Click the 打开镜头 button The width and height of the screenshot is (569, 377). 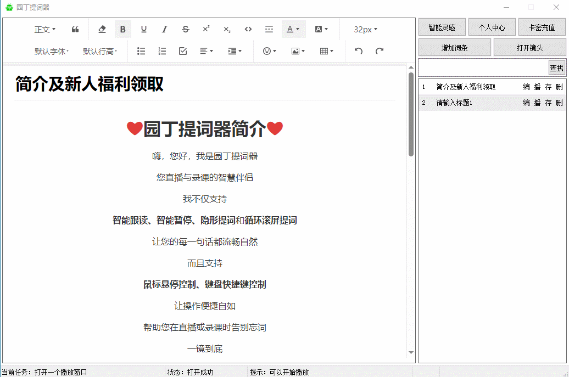point(529,48)
